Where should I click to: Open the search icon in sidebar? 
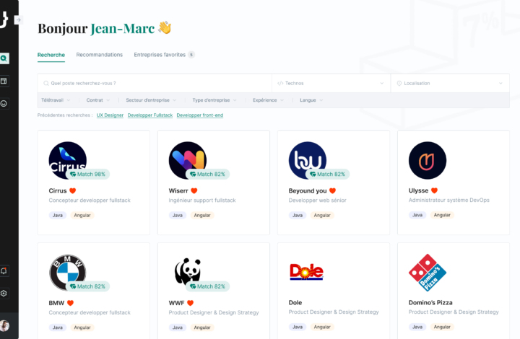(4, 58)
